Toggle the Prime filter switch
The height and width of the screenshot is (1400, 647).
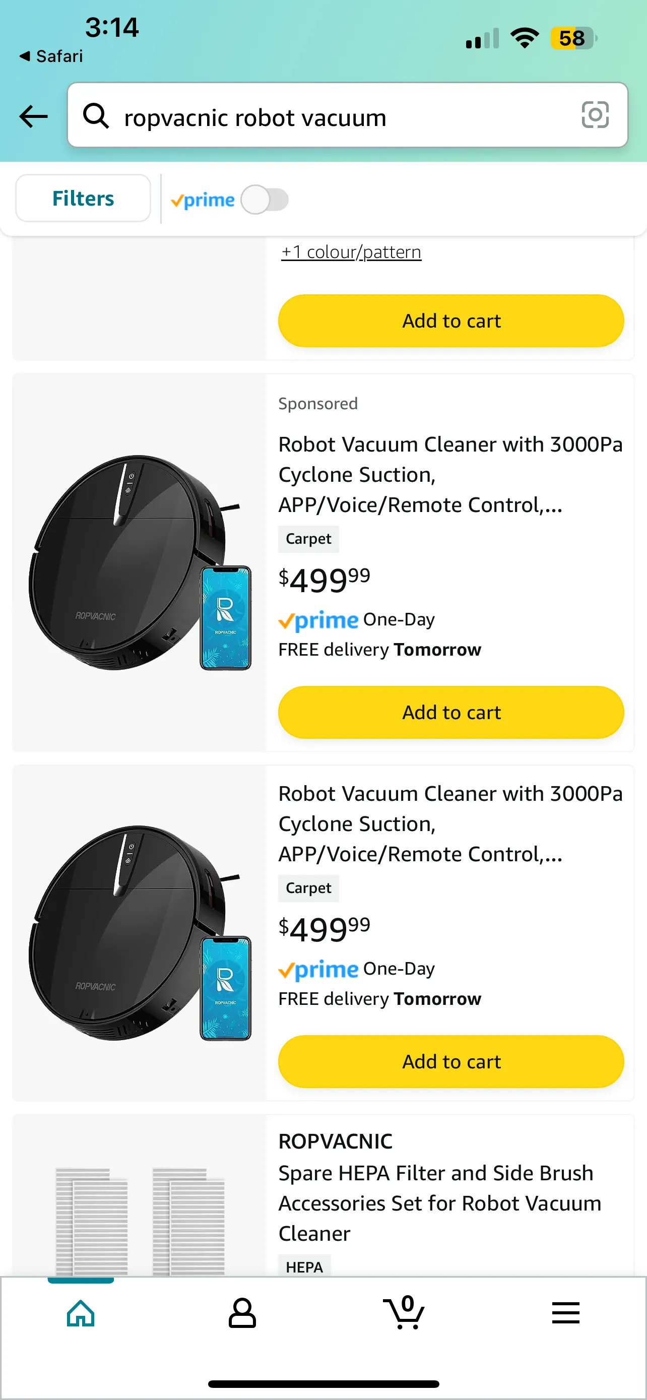click(265, 200)
